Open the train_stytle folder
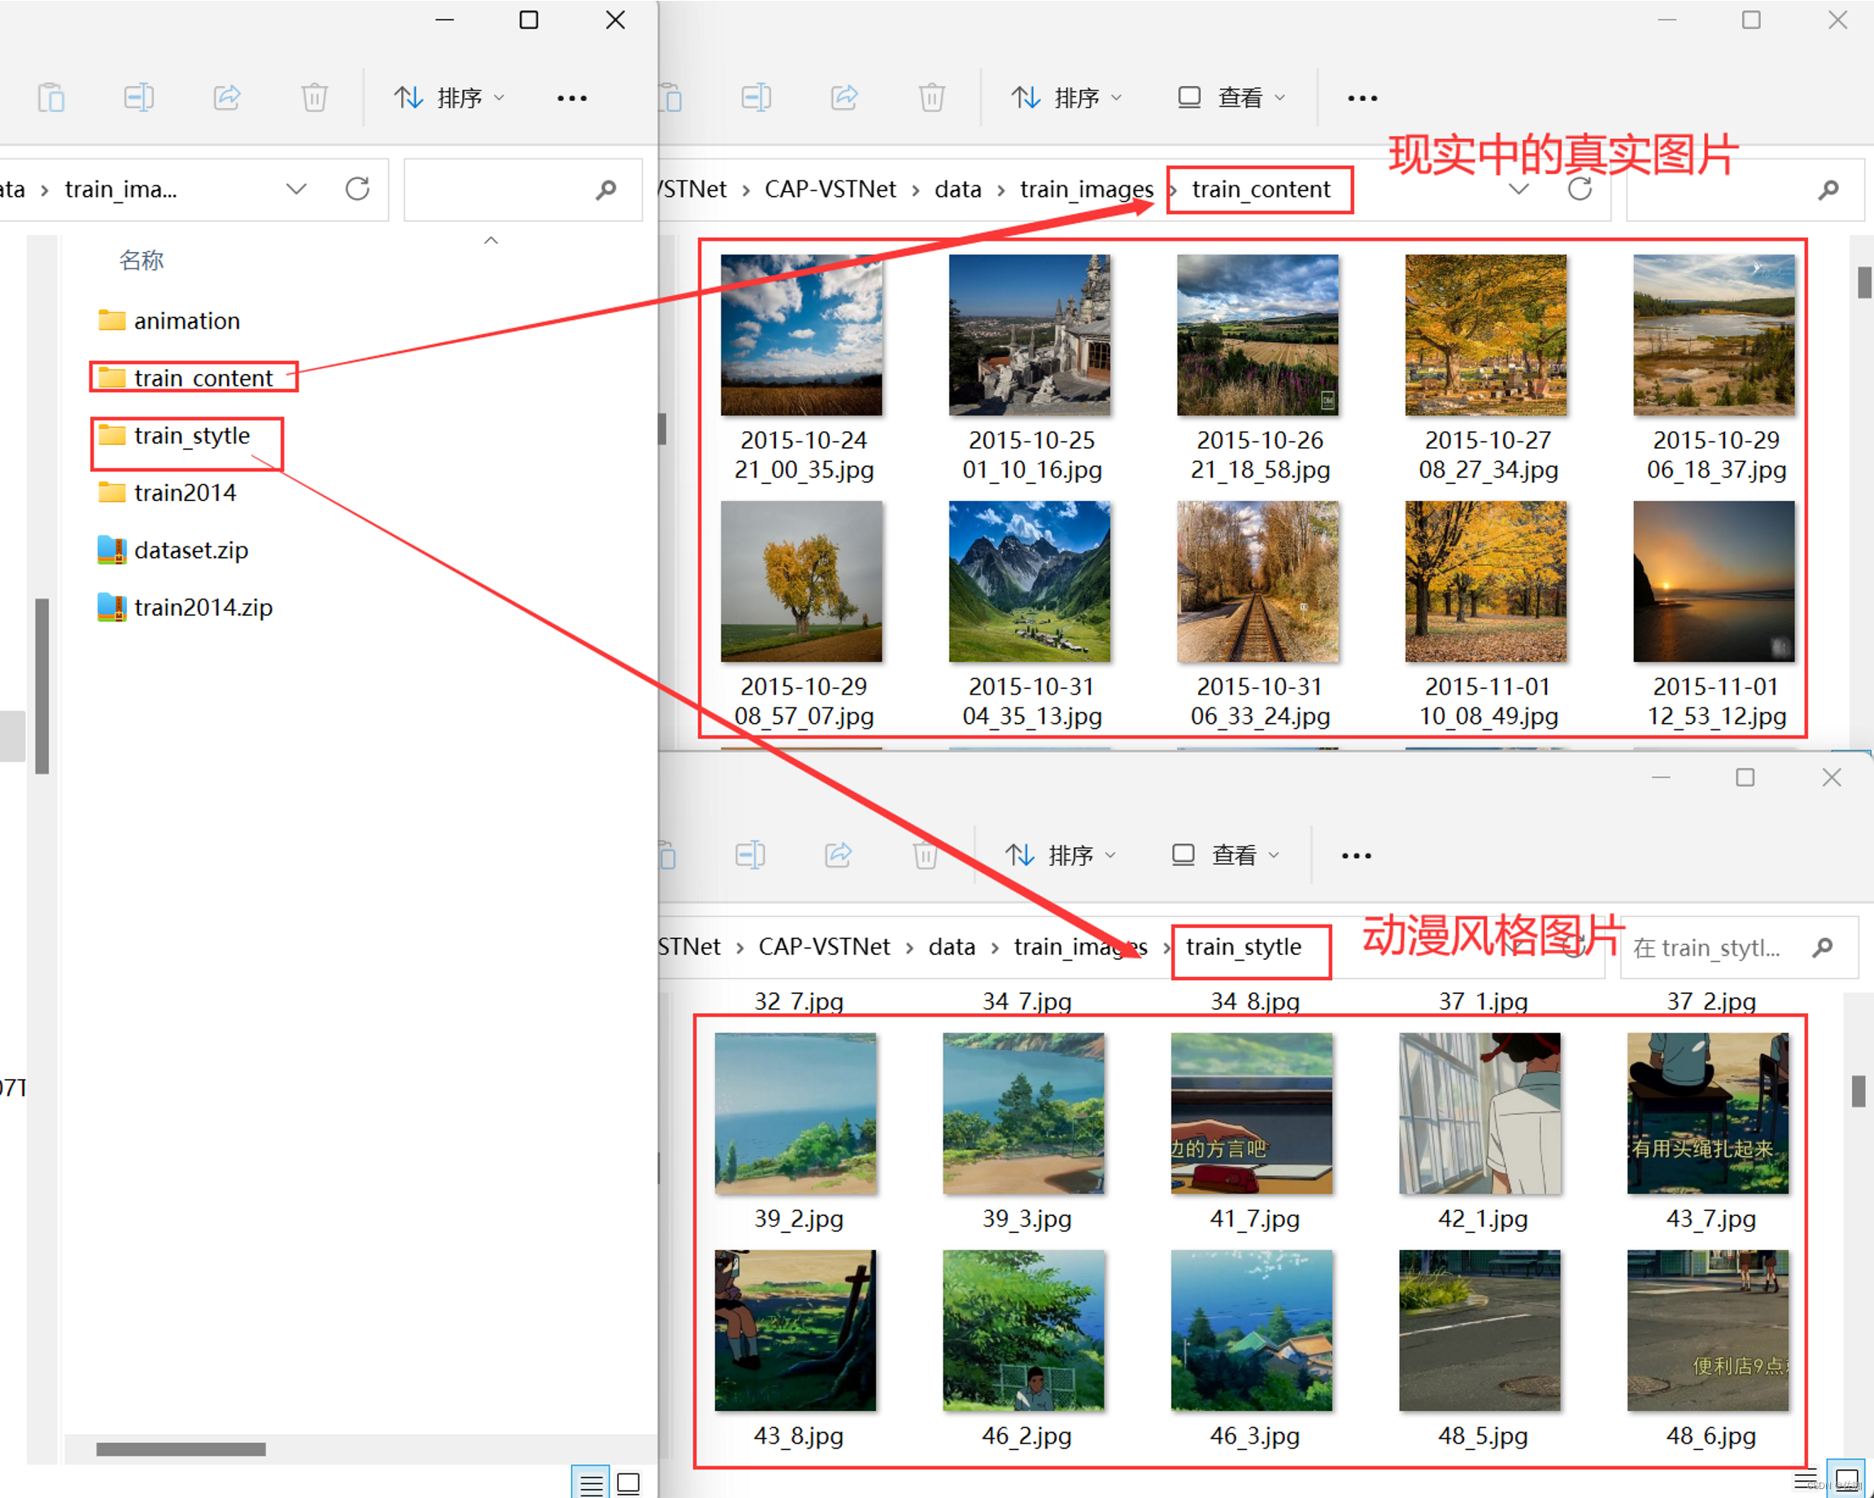The image size is (1874, 1498). point(191,435)
